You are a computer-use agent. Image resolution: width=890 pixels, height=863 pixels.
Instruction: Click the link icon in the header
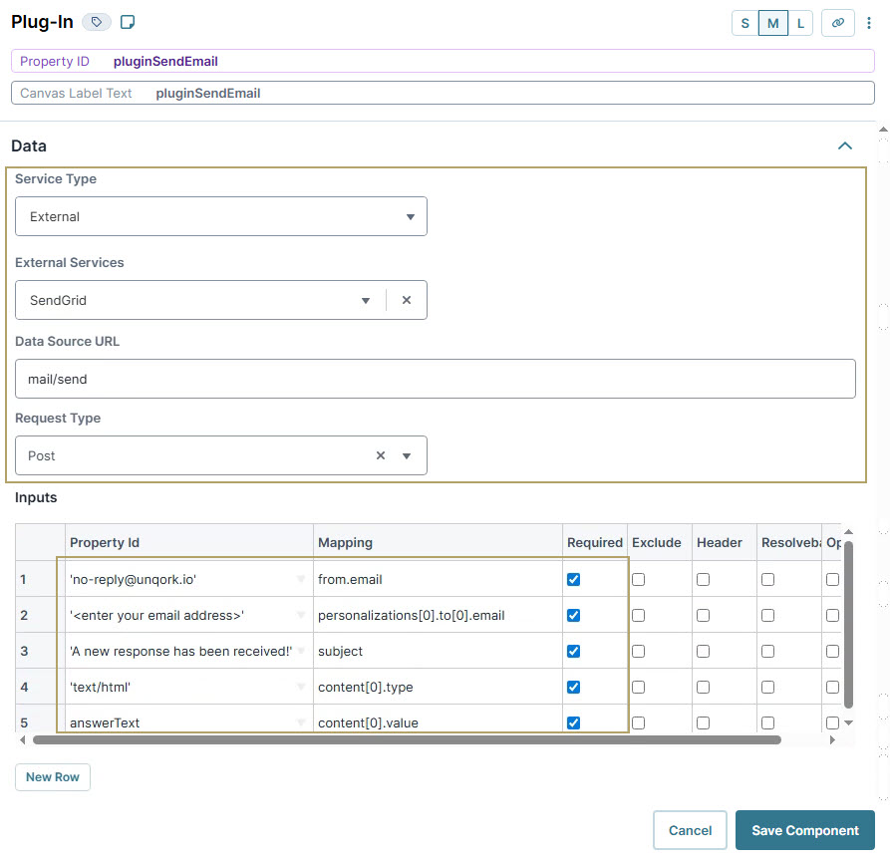click(837, 22)
